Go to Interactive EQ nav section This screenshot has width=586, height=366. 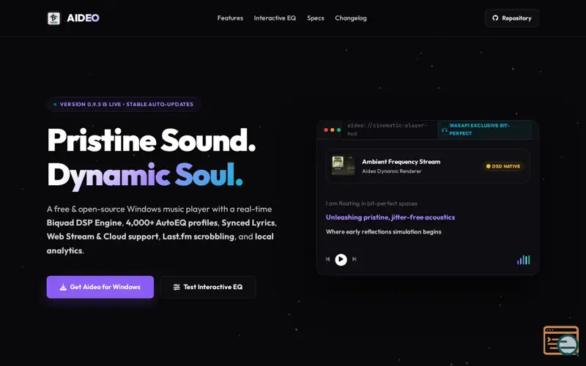pos(275,18)
